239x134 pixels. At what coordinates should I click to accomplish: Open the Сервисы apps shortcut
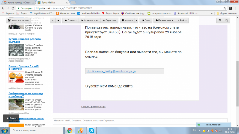tap(8, 13)
